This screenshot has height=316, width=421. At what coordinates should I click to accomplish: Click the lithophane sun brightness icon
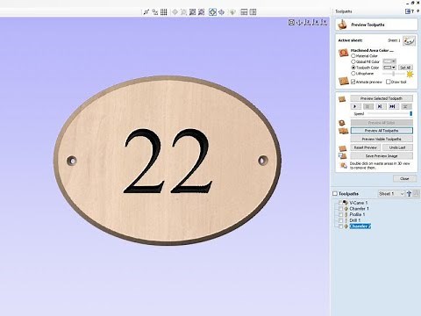[410, 74]
